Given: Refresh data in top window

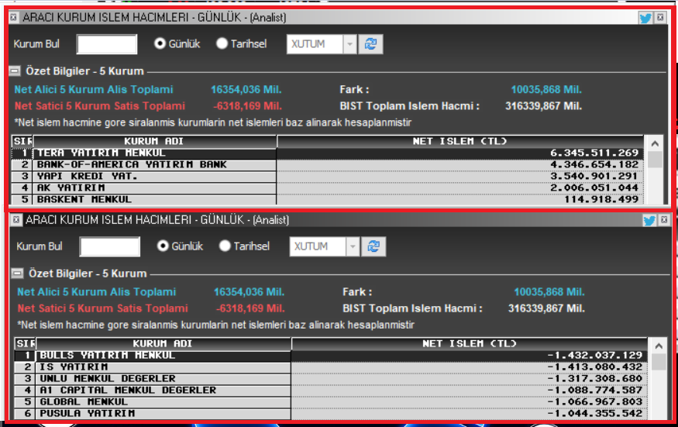Looking at the screenshot, I should pyautogui.click(x=370, y=44).
